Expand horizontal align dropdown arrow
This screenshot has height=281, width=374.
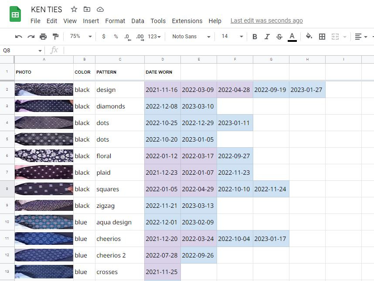(366, 37)
